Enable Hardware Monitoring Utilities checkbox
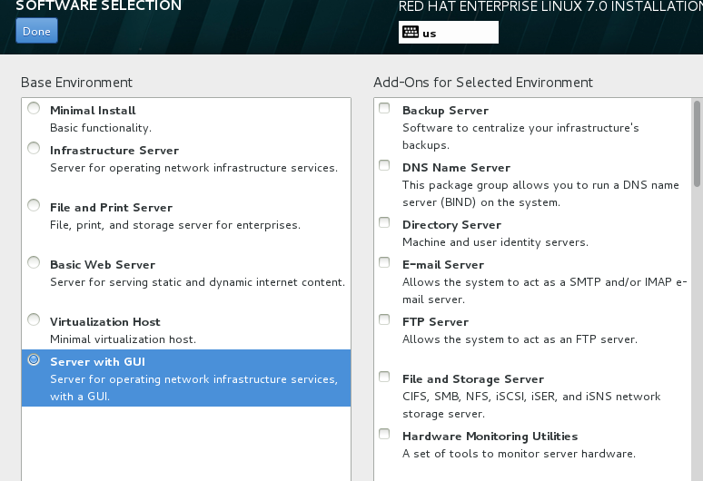This screenshot has width=703, height=481. tap(384, 434)
